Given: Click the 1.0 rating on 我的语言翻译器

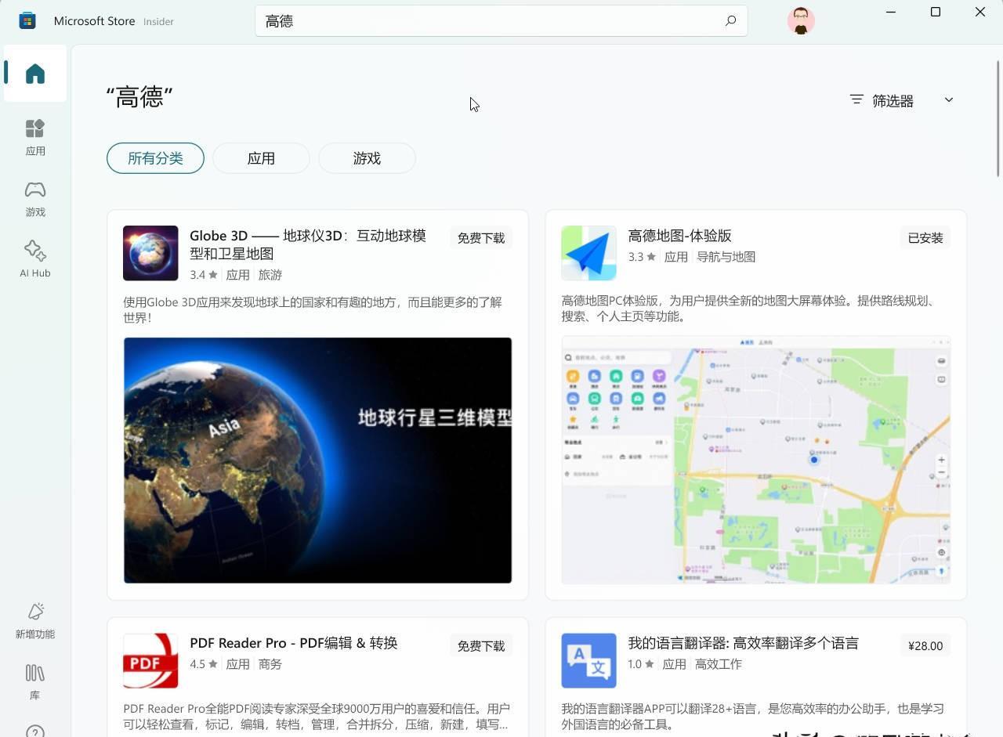Looking at the screenshot, I should 641,664.
